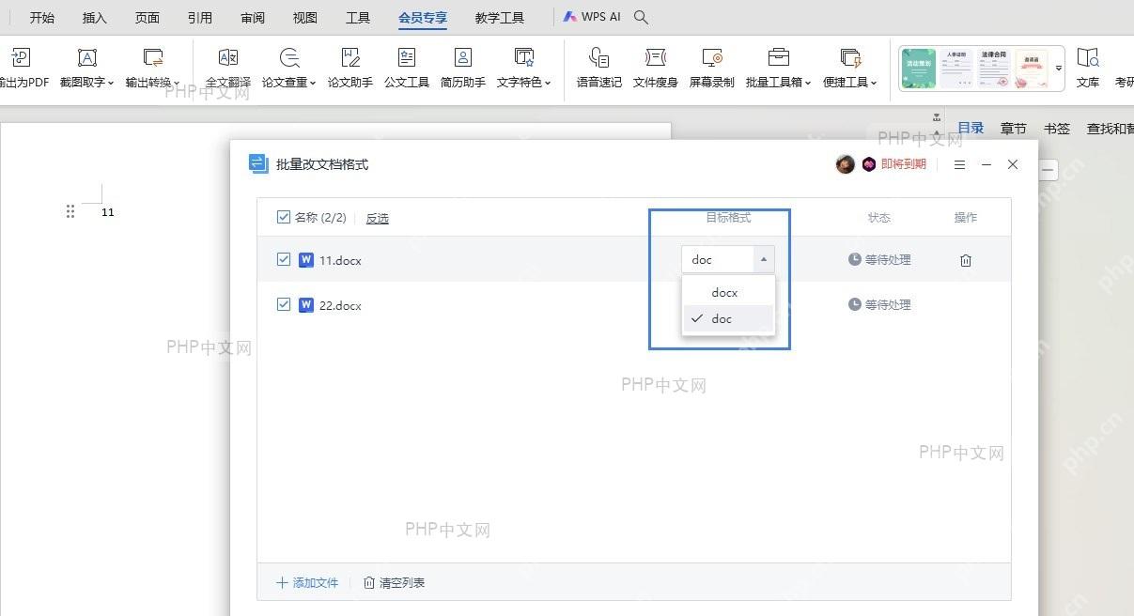The image size is (1134, 616).
Task: Collapse the ribbon using the pin arrow
Action: 937,117
